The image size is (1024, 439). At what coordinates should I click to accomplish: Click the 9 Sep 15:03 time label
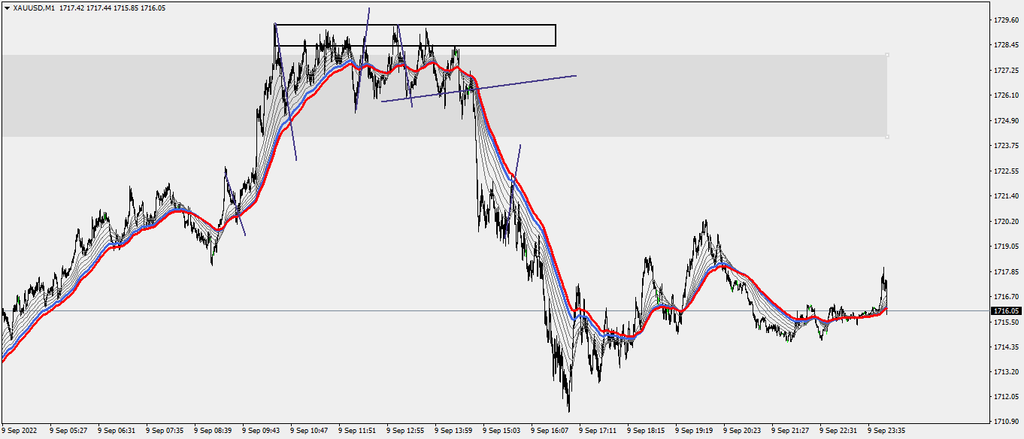(500, 431)
